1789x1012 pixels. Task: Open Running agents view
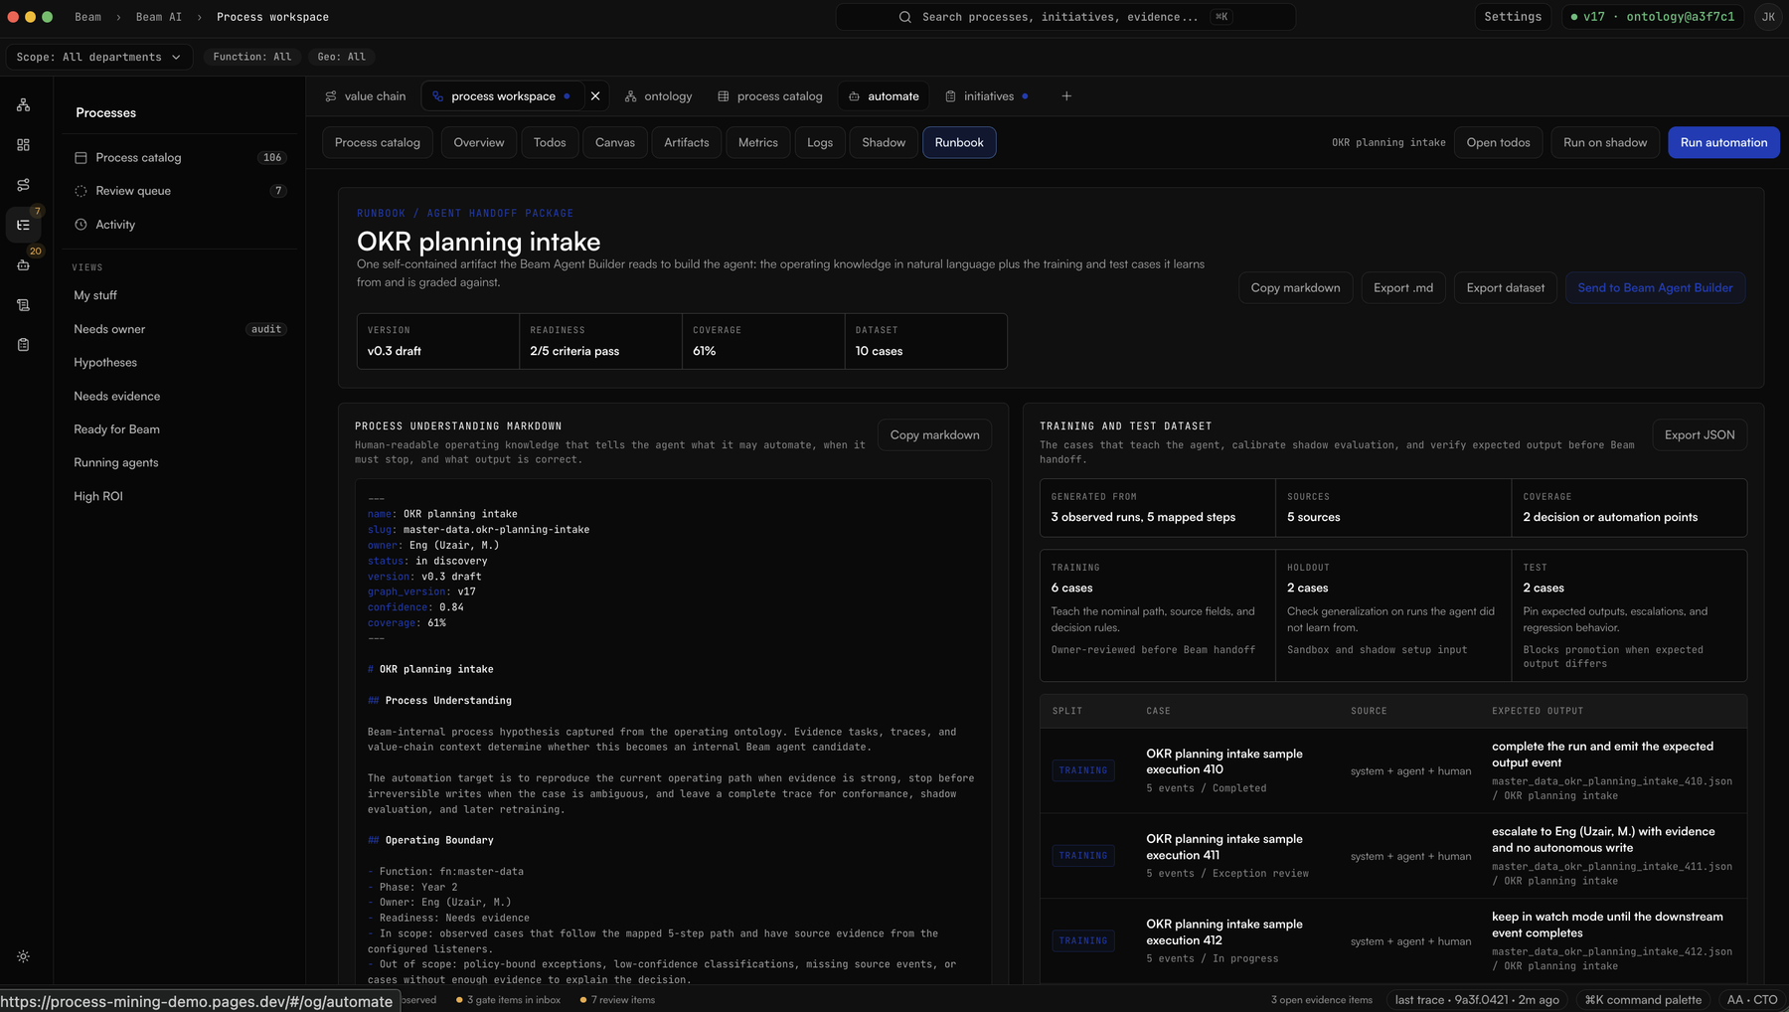pos(180,462)
